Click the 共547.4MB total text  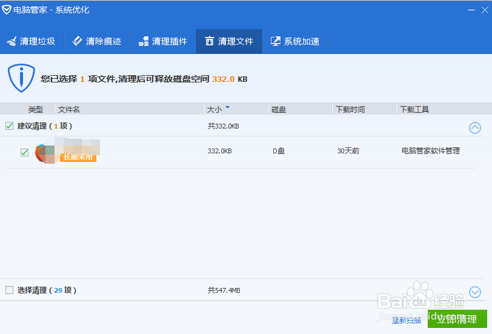(x=224, y=290)
